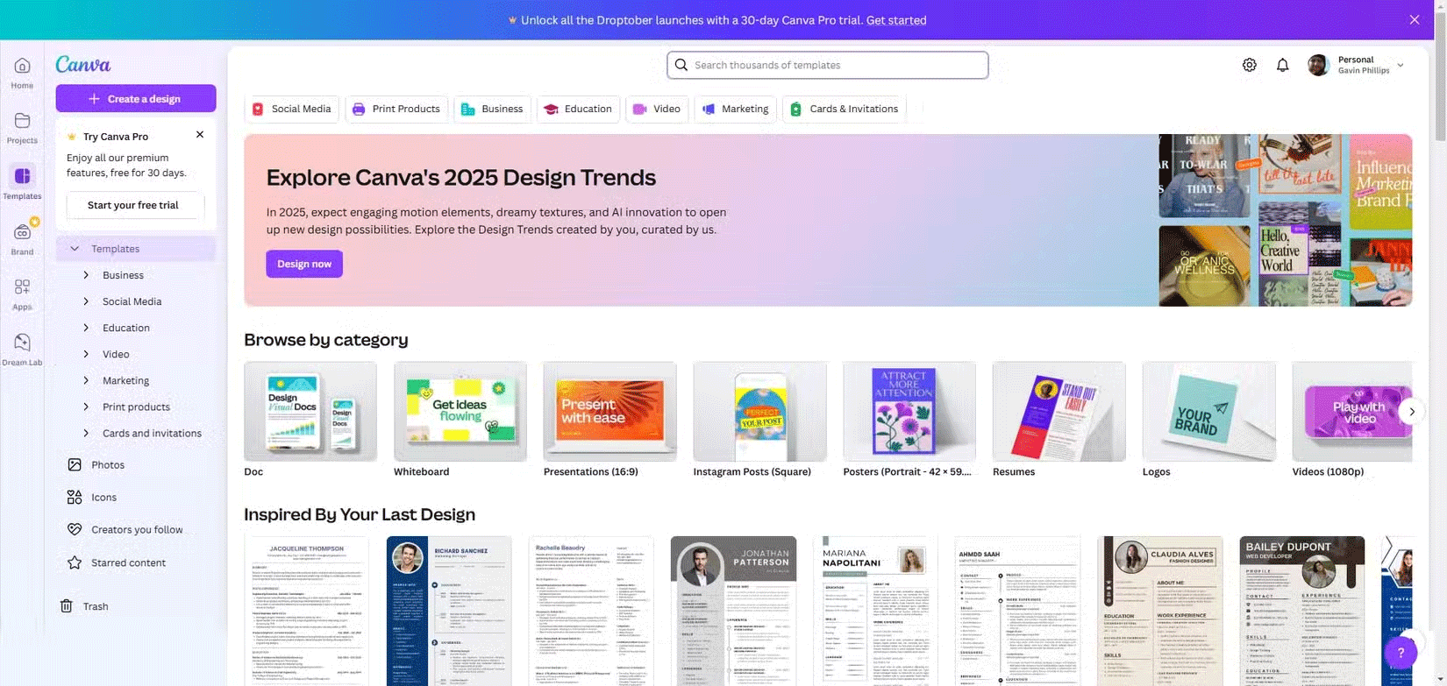
Task: Open the Rachelle Beaudry resume template
Action: (x=592, y=611)
